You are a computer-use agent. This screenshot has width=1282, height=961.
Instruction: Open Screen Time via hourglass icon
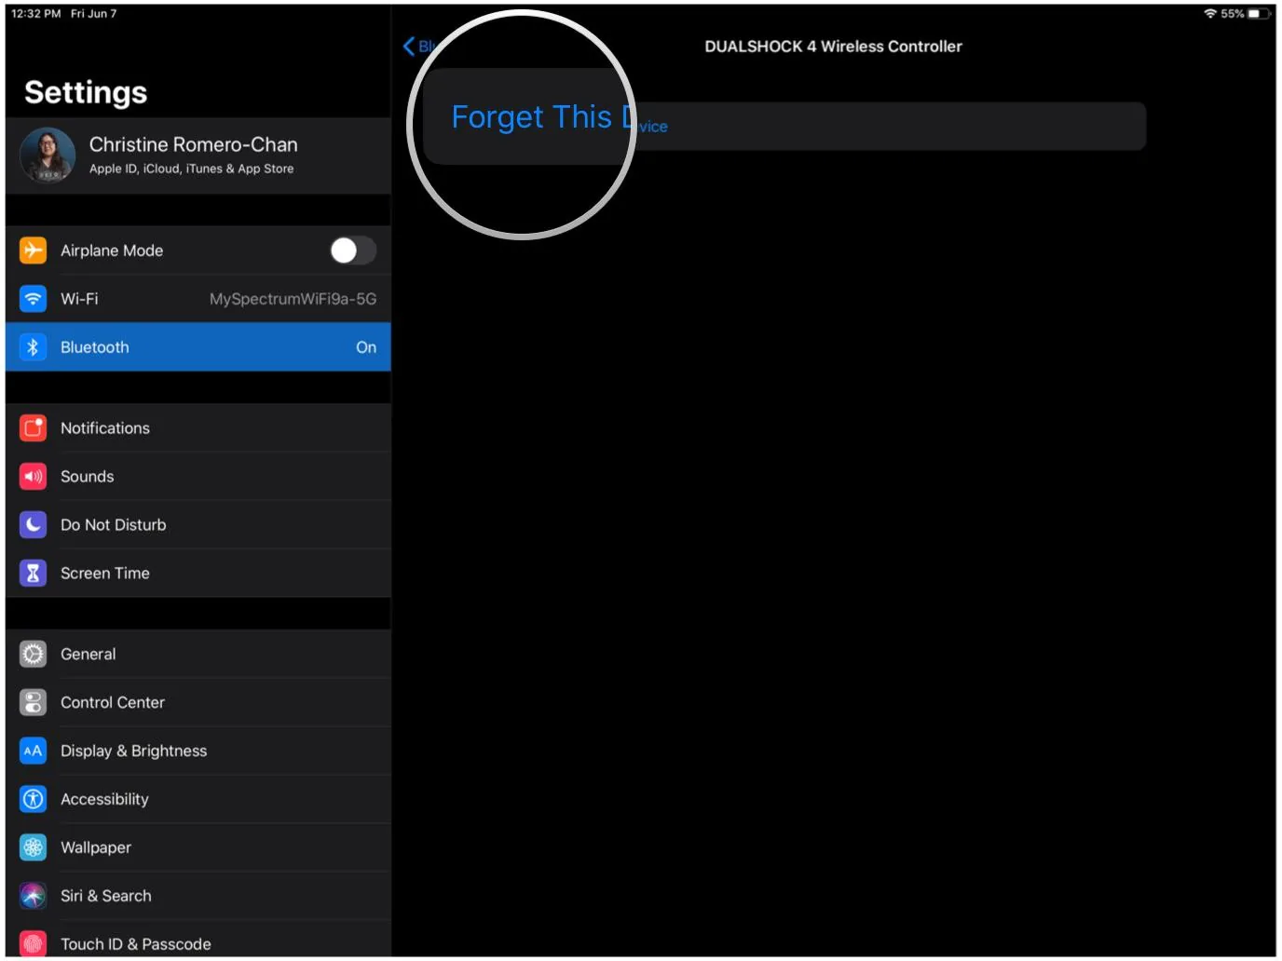(x=33, y=574)
